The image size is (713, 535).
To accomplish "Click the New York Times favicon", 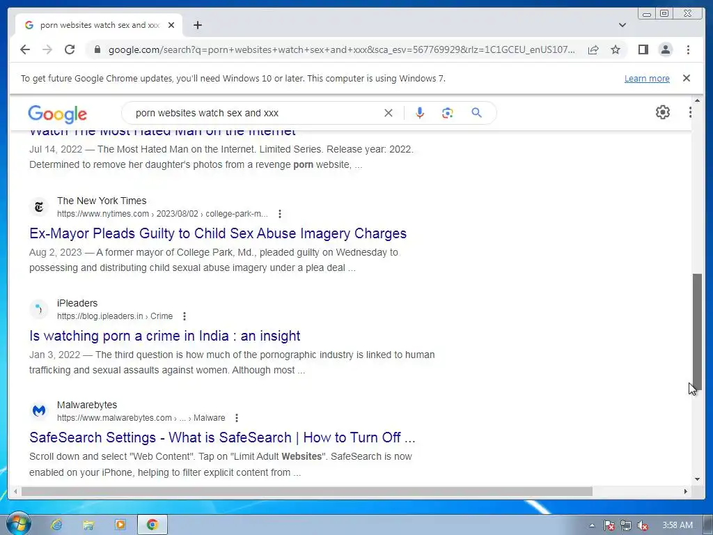I will (39, 207).
